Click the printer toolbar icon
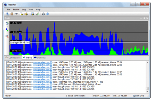 point(43,14)
